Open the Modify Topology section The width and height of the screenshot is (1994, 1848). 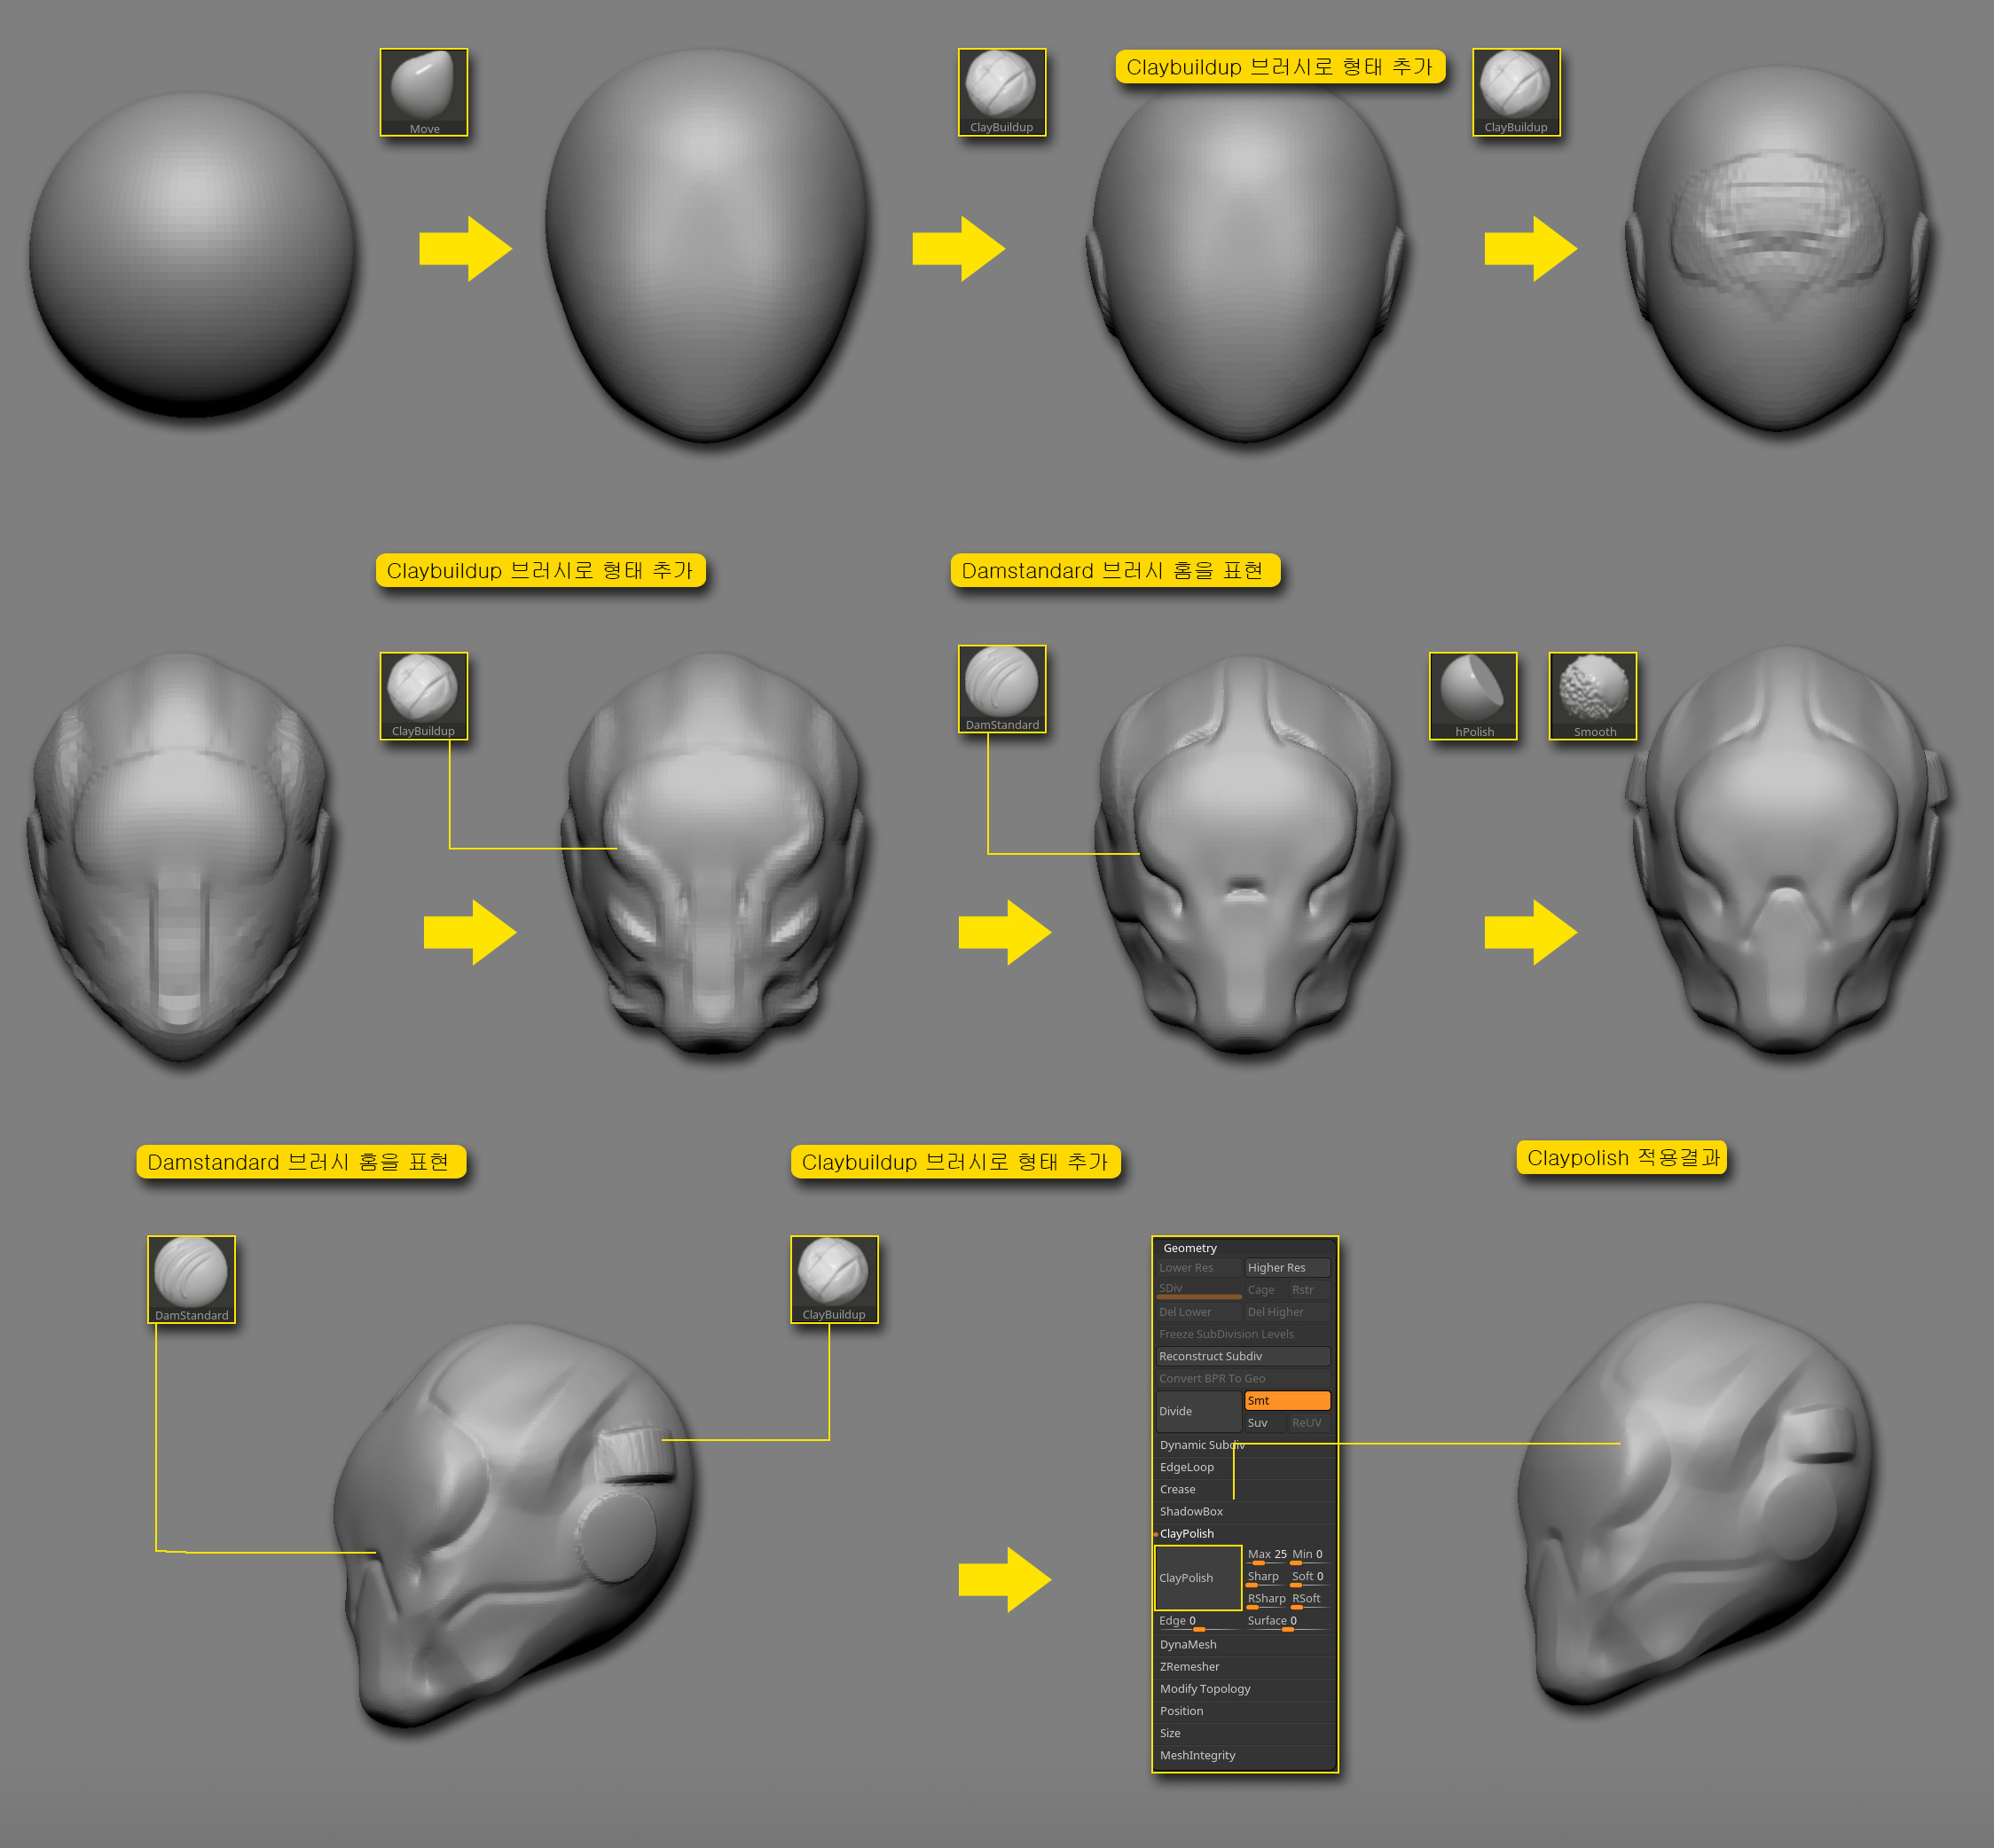click(x=1205, y=1688)
